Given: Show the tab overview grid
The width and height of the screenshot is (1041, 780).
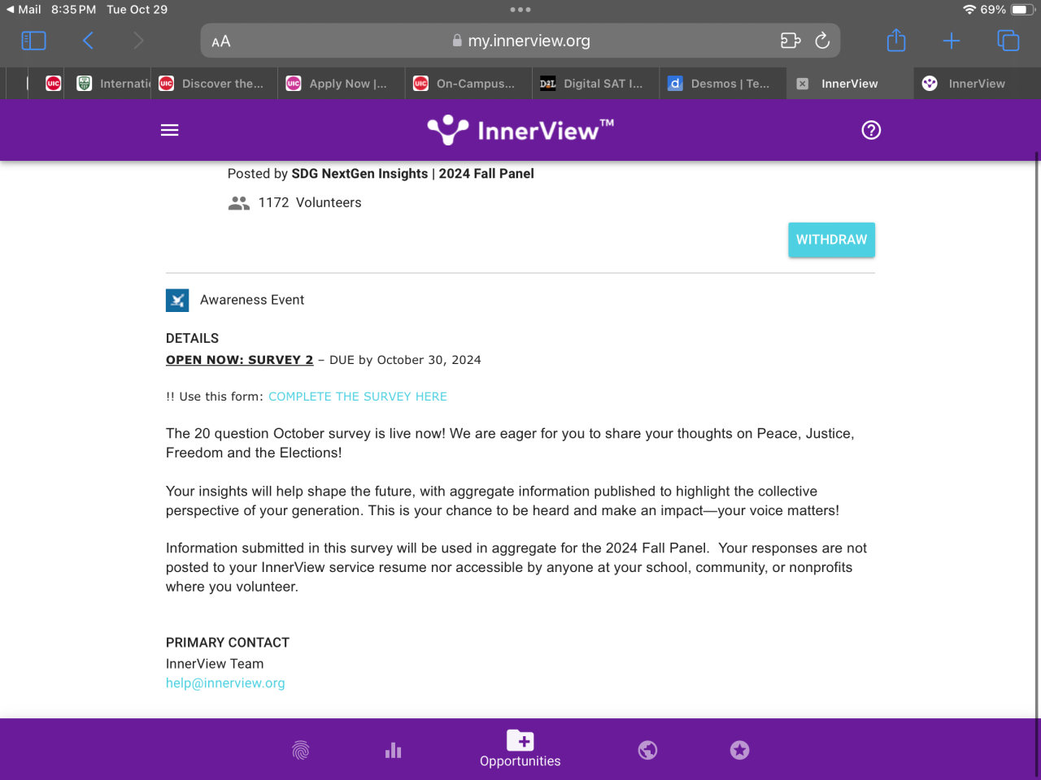Looking at the screenshot, I should click(1008, 41).
